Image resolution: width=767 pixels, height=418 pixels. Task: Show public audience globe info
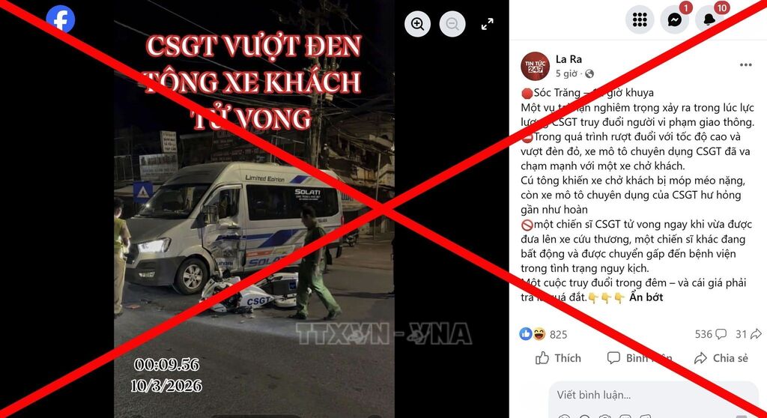[589, 73]
